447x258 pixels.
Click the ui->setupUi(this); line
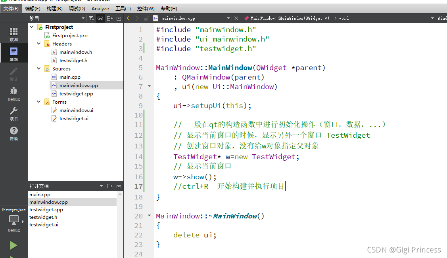(x=212, y=106)
